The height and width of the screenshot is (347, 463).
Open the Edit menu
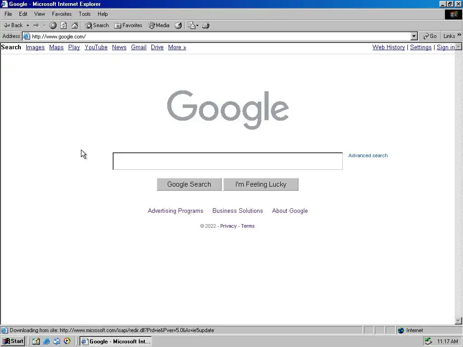pyautogui.click(x=23, y=14)
